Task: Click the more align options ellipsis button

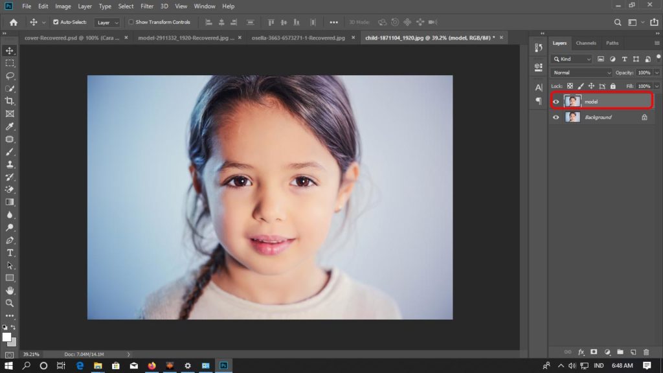Action: point(333,23)
